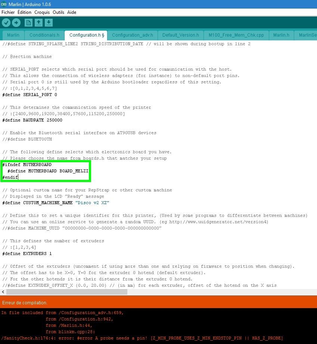317x344 pixels.
Task: Click the baud rate options list comment
Action: tap(63, 114)
